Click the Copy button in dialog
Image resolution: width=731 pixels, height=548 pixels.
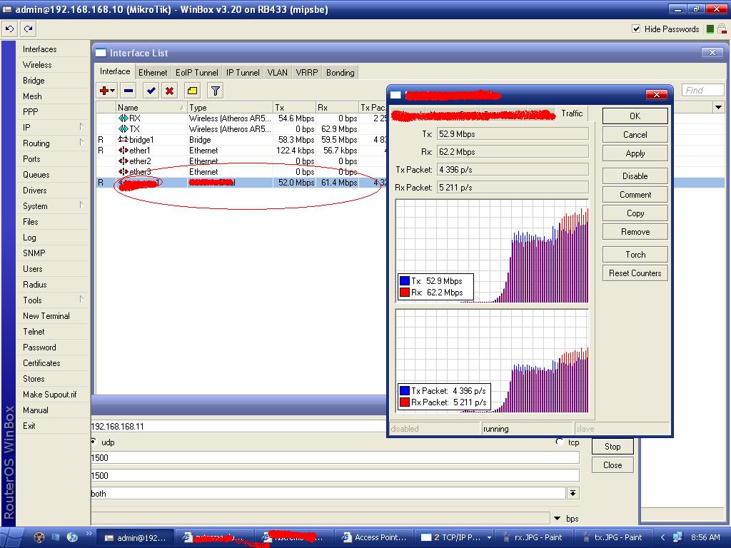(635, 213)
